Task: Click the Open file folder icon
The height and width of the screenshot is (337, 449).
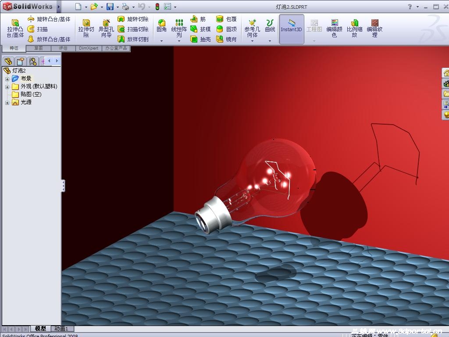Action: tap(94, 7)
